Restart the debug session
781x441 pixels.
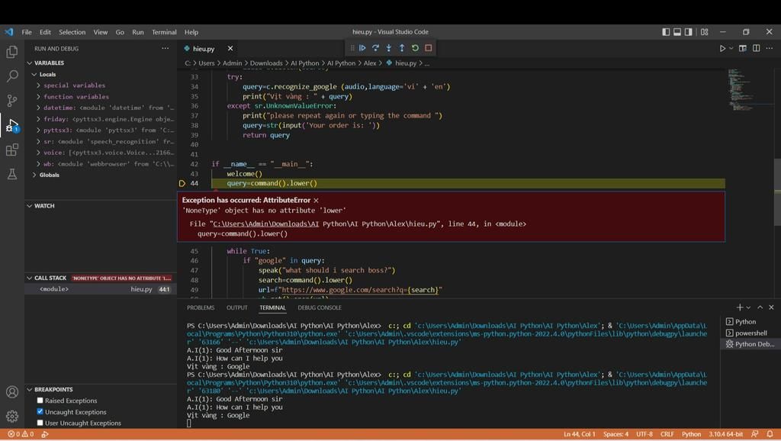click(415, 48)
